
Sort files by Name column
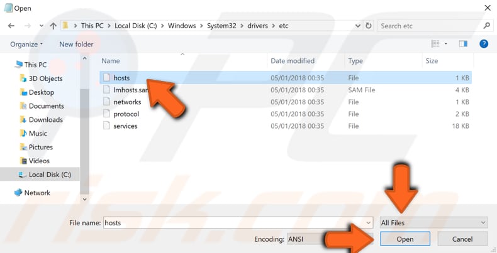(x=111, y=61)
